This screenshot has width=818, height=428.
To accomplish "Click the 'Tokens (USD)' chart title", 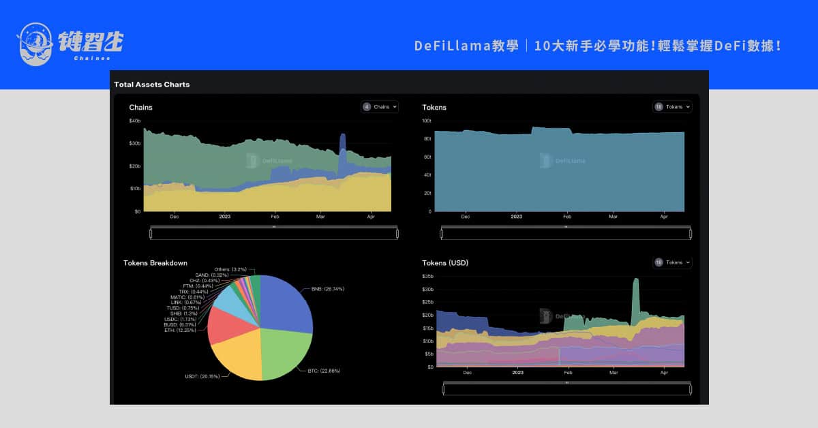I will tap(445, 262).
